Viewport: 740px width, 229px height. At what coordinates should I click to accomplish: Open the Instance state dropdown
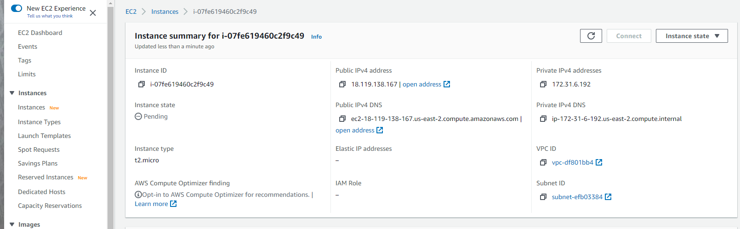(x=692, y=36)
